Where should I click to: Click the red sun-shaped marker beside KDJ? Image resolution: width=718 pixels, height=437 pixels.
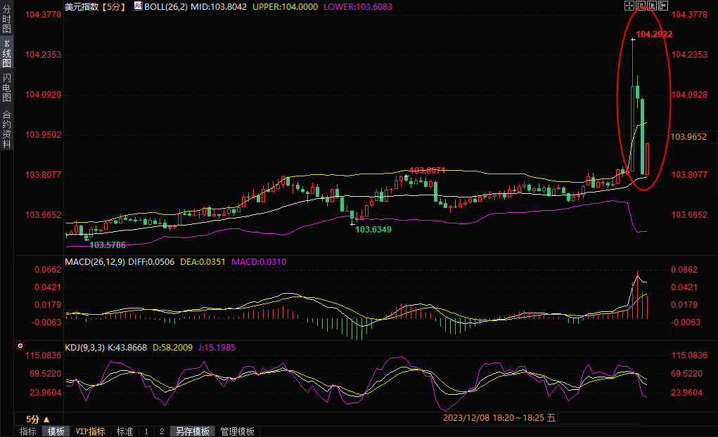pos(20,346)
